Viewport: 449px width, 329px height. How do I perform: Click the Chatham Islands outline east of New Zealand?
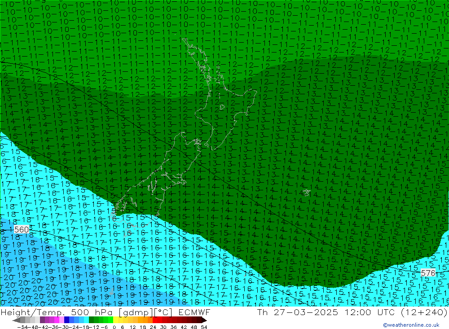click(306, 193)
